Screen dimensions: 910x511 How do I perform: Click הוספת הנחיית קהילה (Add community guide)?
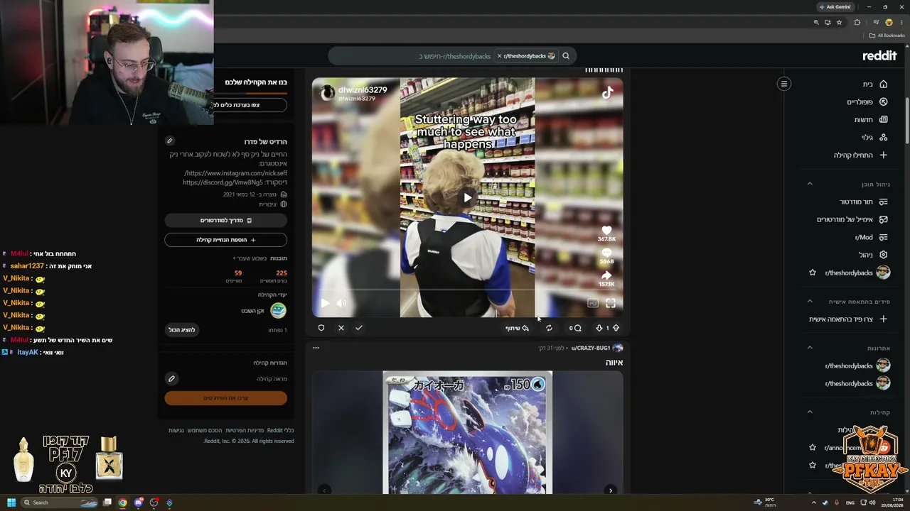(x=226, y=240)
